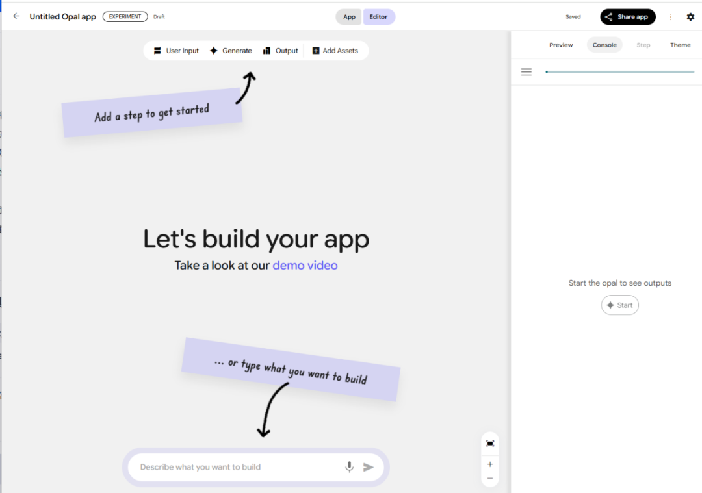702x493 pixels.
Task: Click the Describe what you want field
Action: [234, 467]
